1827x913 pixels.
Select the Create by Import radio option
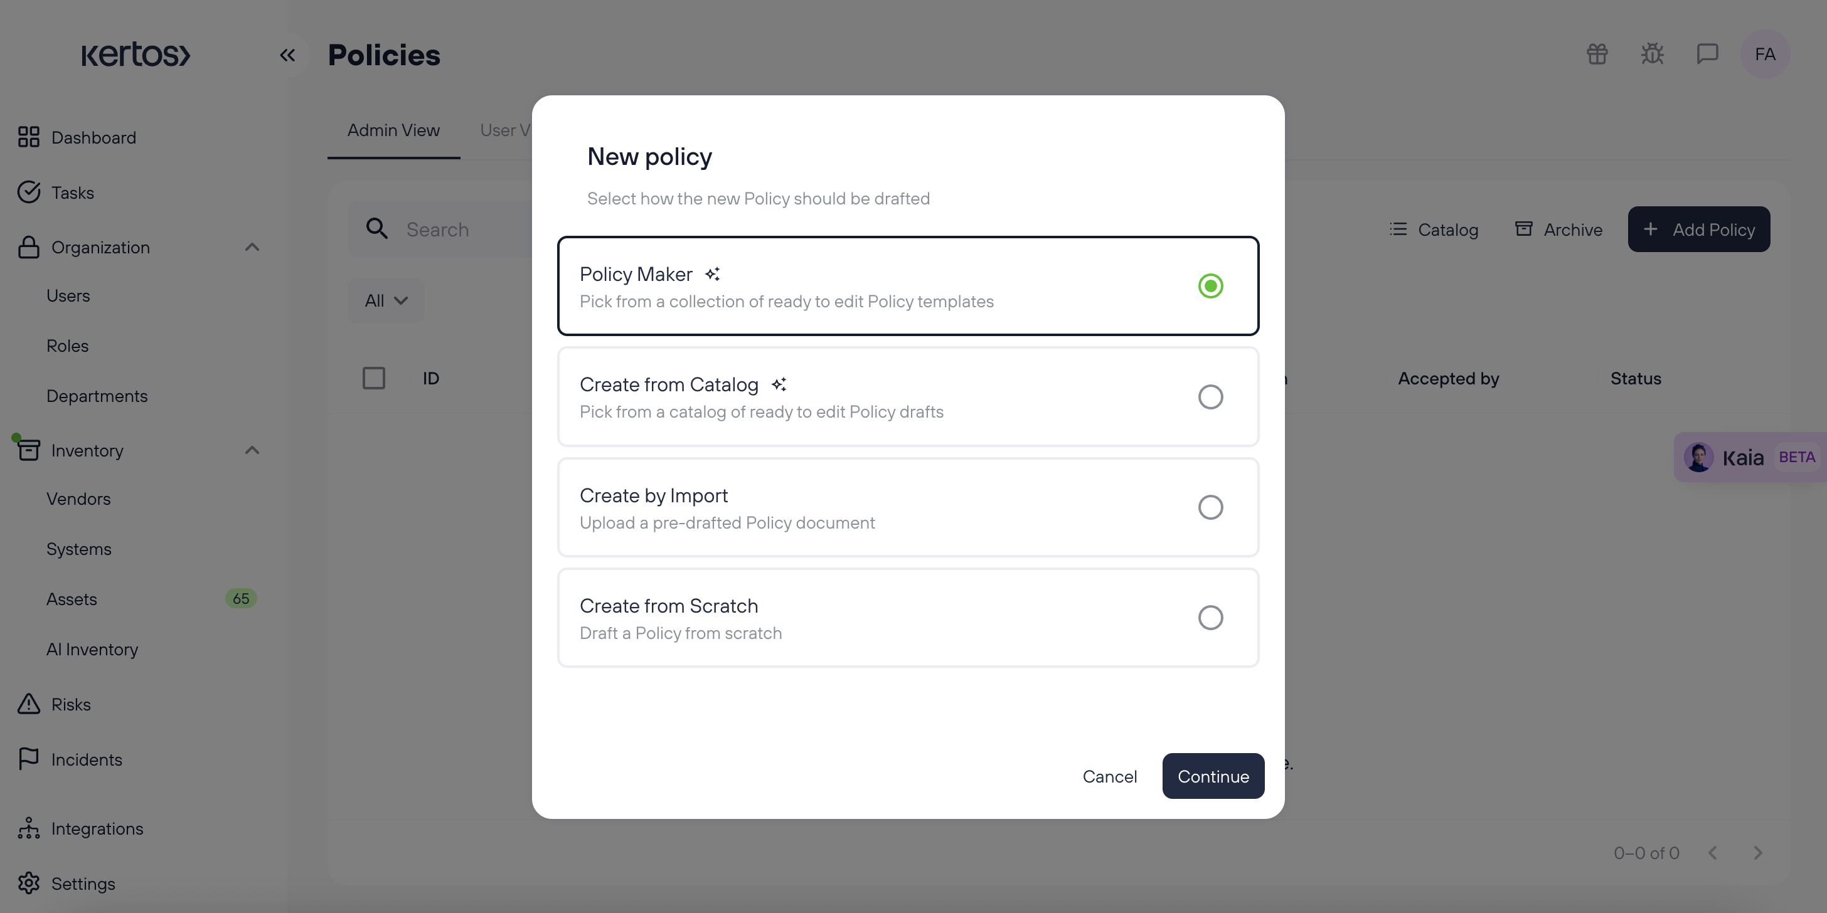[x=1211, y=507]
